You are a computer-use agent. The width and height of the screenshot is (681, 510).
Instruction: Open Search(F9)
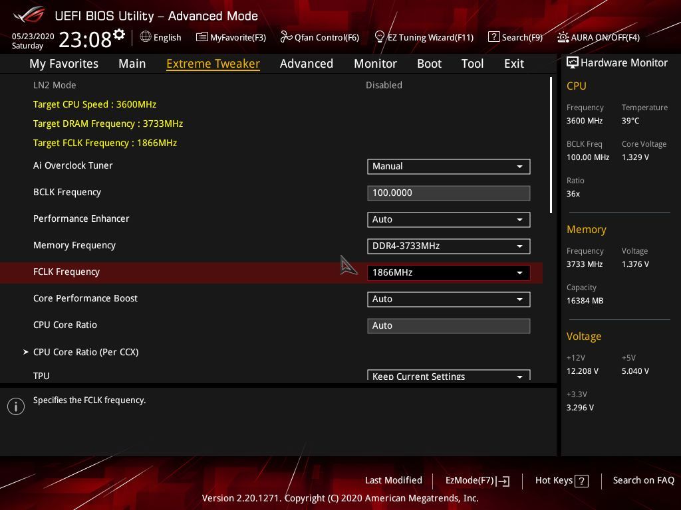click(x=515, y=37)
